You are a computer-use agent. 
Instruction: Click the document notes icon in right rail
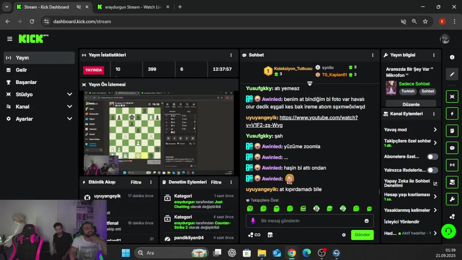point(452,131)
